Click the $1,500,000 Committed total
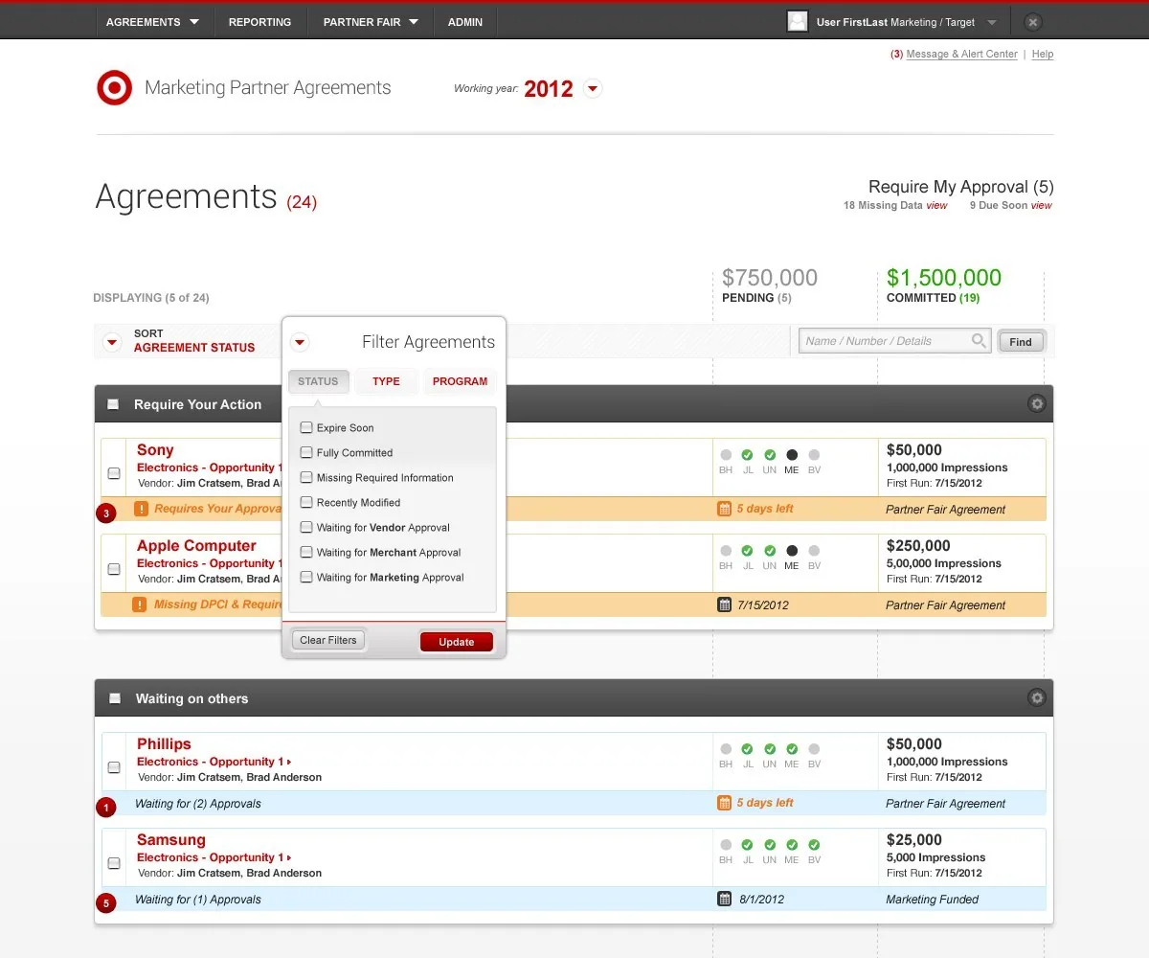Viewport: 1149px width, 958px height. point(944,278)
